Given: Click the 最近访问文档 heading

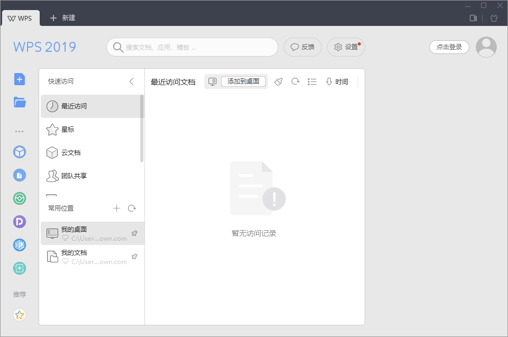Looking at the screenshot, I should [x=173, y=82].
